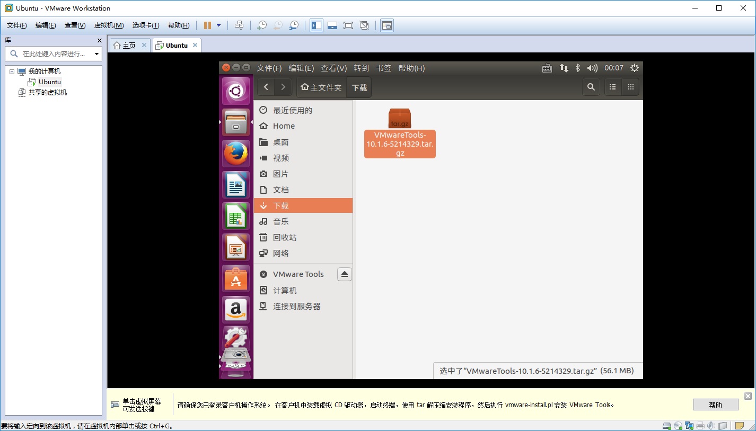
Task: Toggle the library sidebar view button
Action: (317, 25)
